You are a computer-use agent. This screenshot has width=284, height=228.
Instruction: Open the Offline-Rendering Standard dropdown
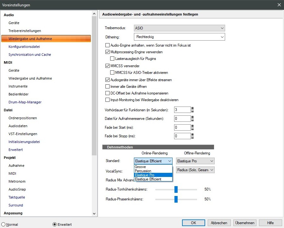(x=195, y=161)
